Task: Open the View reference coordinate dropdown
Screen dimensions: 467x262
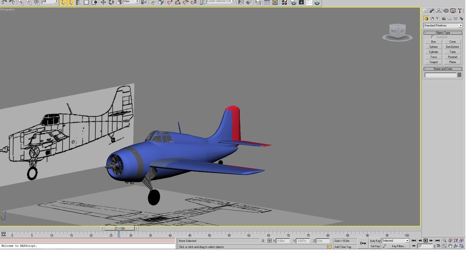Action: (x=131, y=2)
